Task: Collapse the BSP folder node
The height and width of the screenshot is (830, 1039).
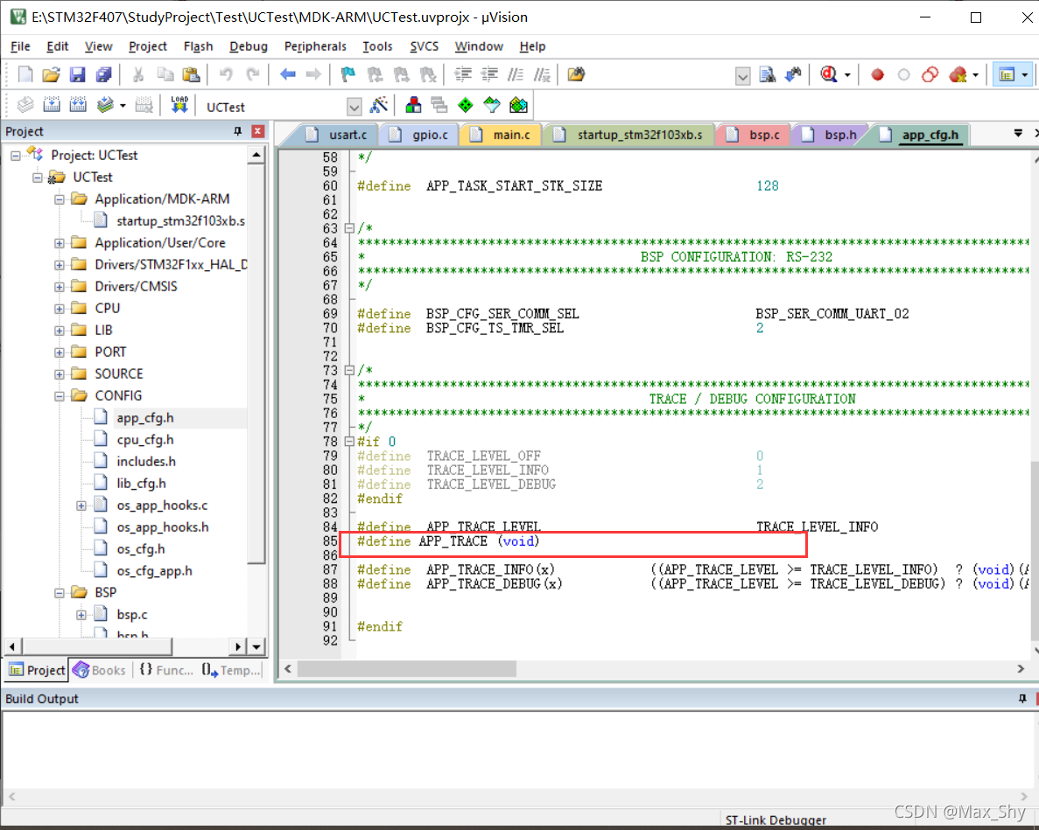Action: click(59, 592)
